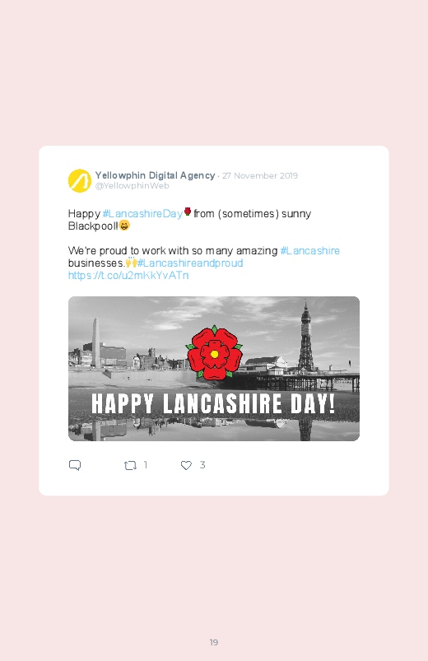Click the retweet arrows icon
Image resolution: width=428 pixels, height=661 pixels.
pos(130,465)
